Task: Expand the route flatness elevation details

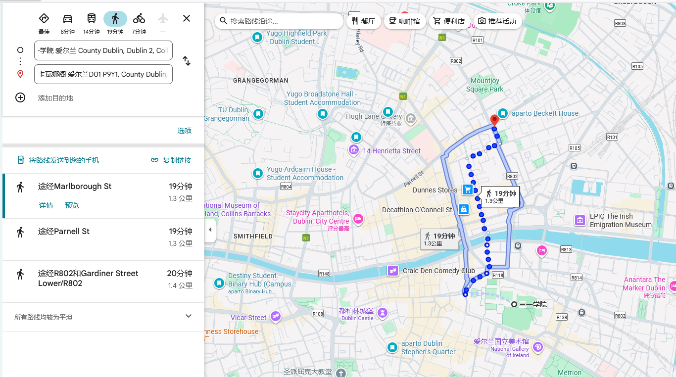Action: coord(188,317)
